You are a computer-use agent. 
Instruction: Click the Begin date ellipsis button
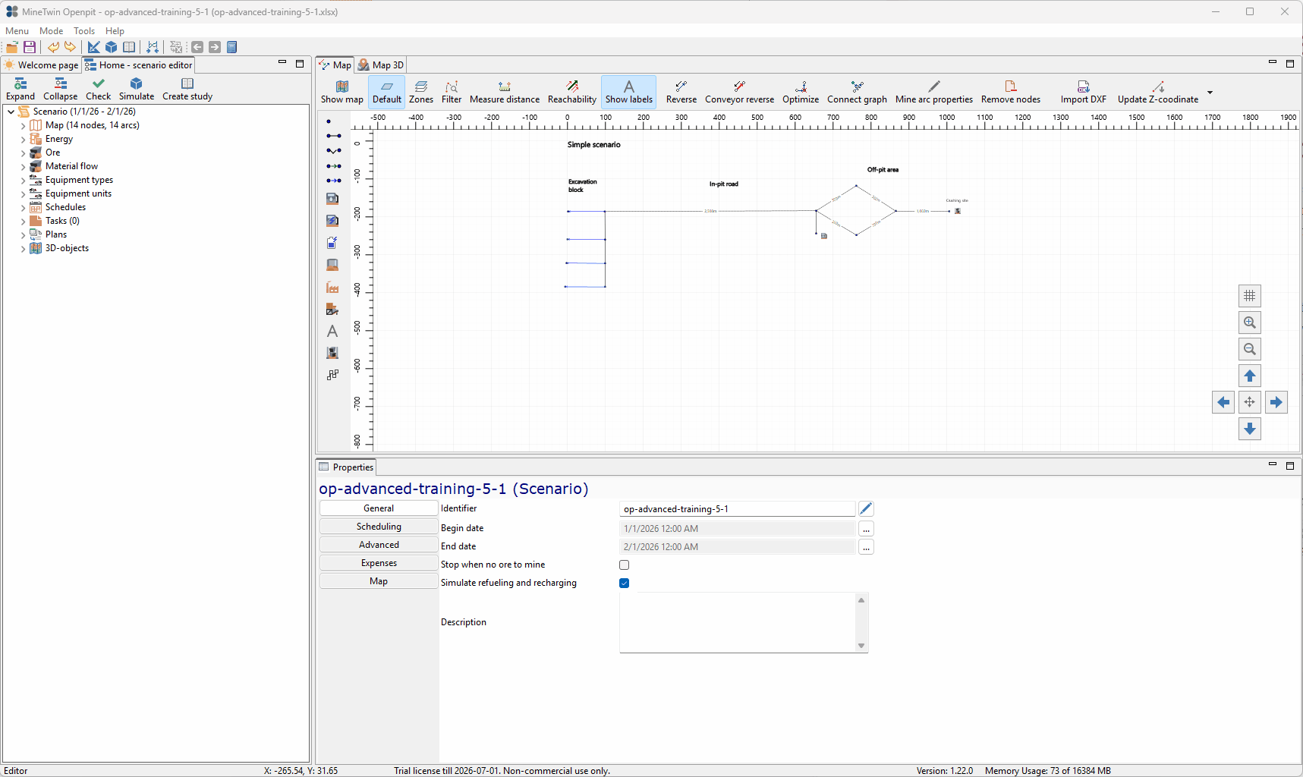[866, 528]
